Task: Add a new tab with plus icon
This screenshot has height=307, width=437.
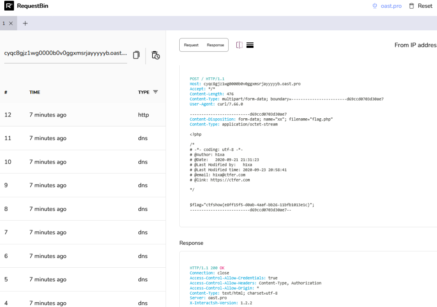Action: (x=25, y=23)
